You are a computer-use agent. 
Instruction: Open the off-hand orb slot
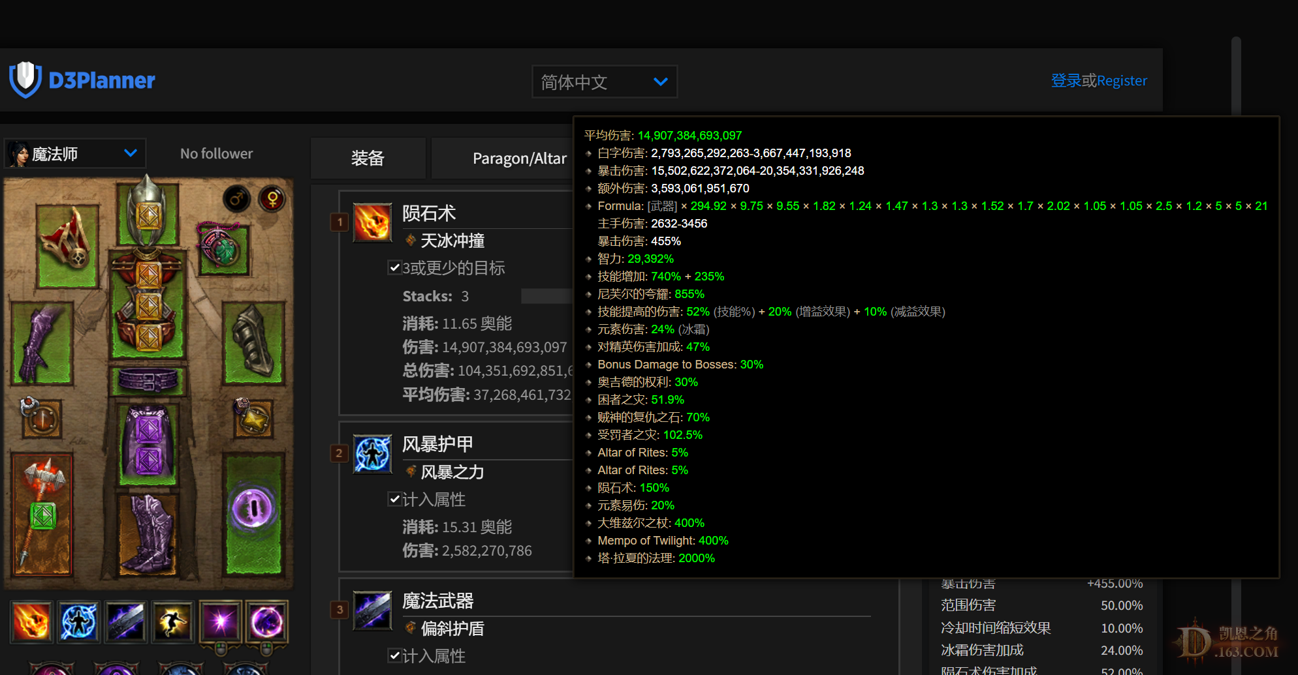point(254,514)
